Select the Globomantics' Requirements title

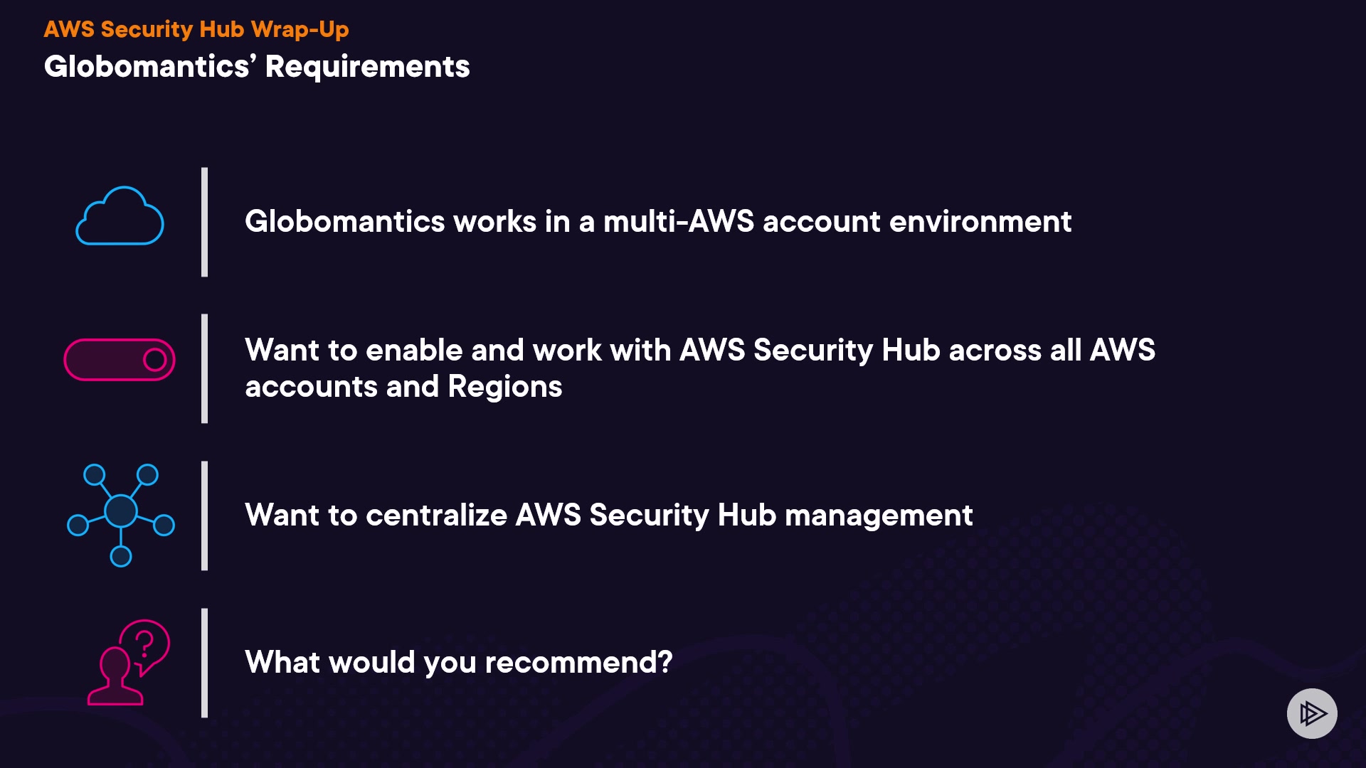[257, 67]
